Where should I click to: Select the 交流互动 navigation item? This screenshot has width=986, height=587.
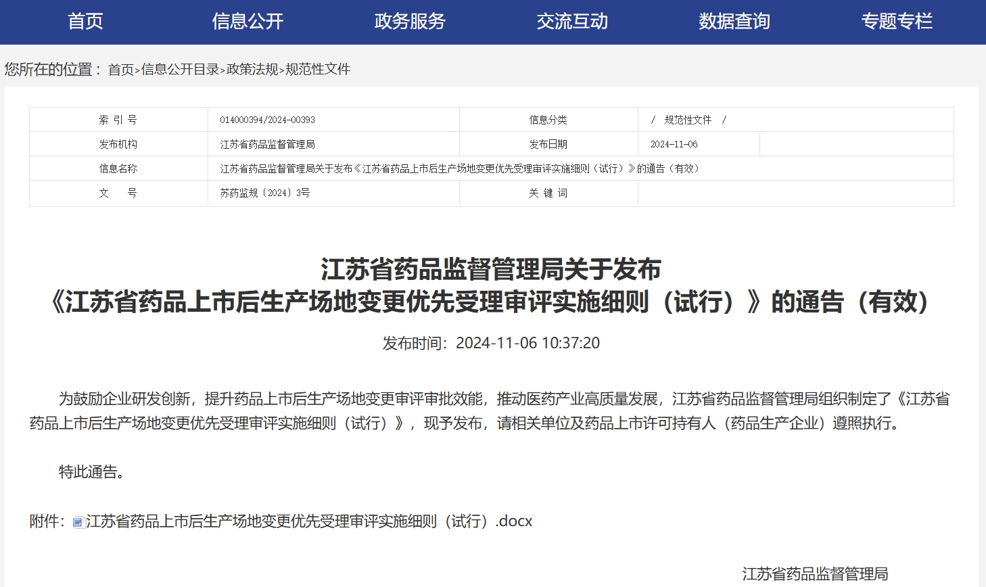(x=572, y=22)
